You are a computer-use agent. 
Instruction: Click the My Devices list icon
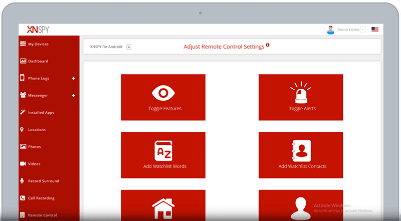(23, 44)
